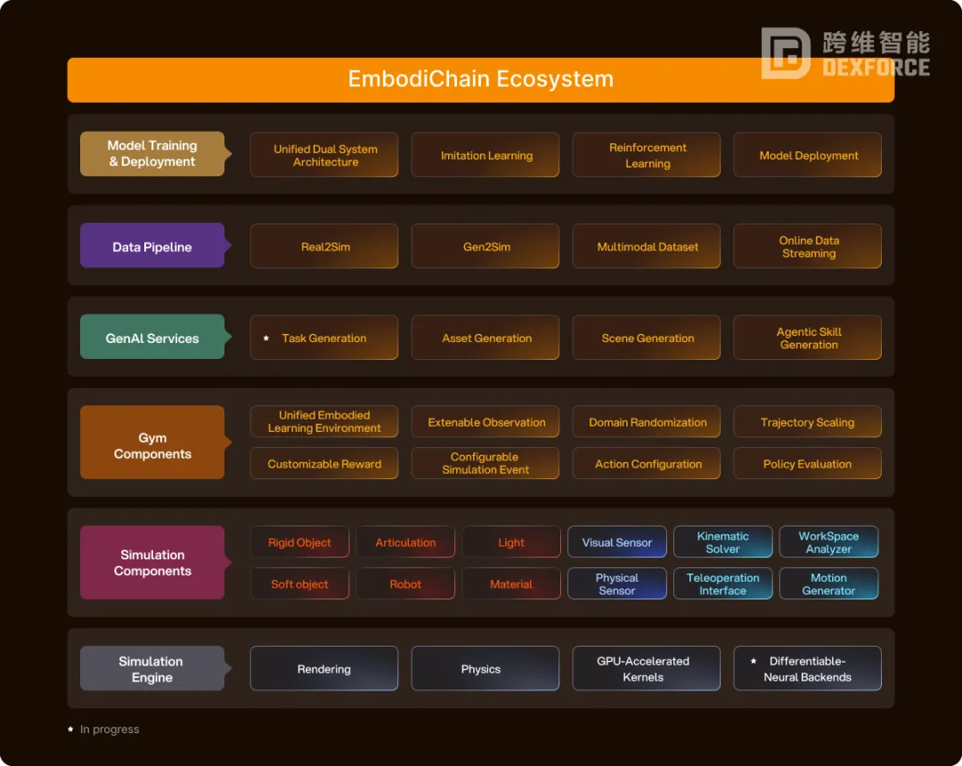Viewport: 962px width, 766px height.
Task: Select the Light box
Action: pos(511,542)
